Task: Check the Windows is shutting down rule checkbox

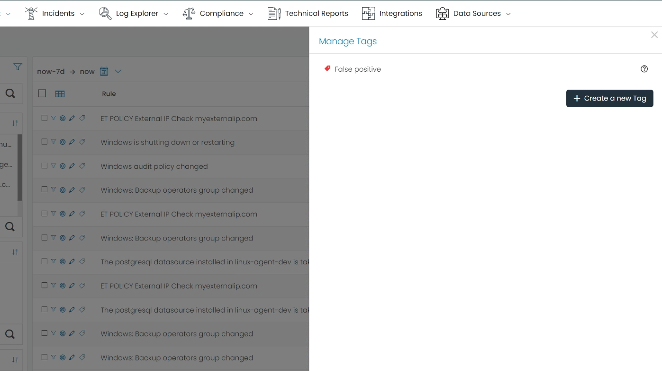Action: pos(44,142)
